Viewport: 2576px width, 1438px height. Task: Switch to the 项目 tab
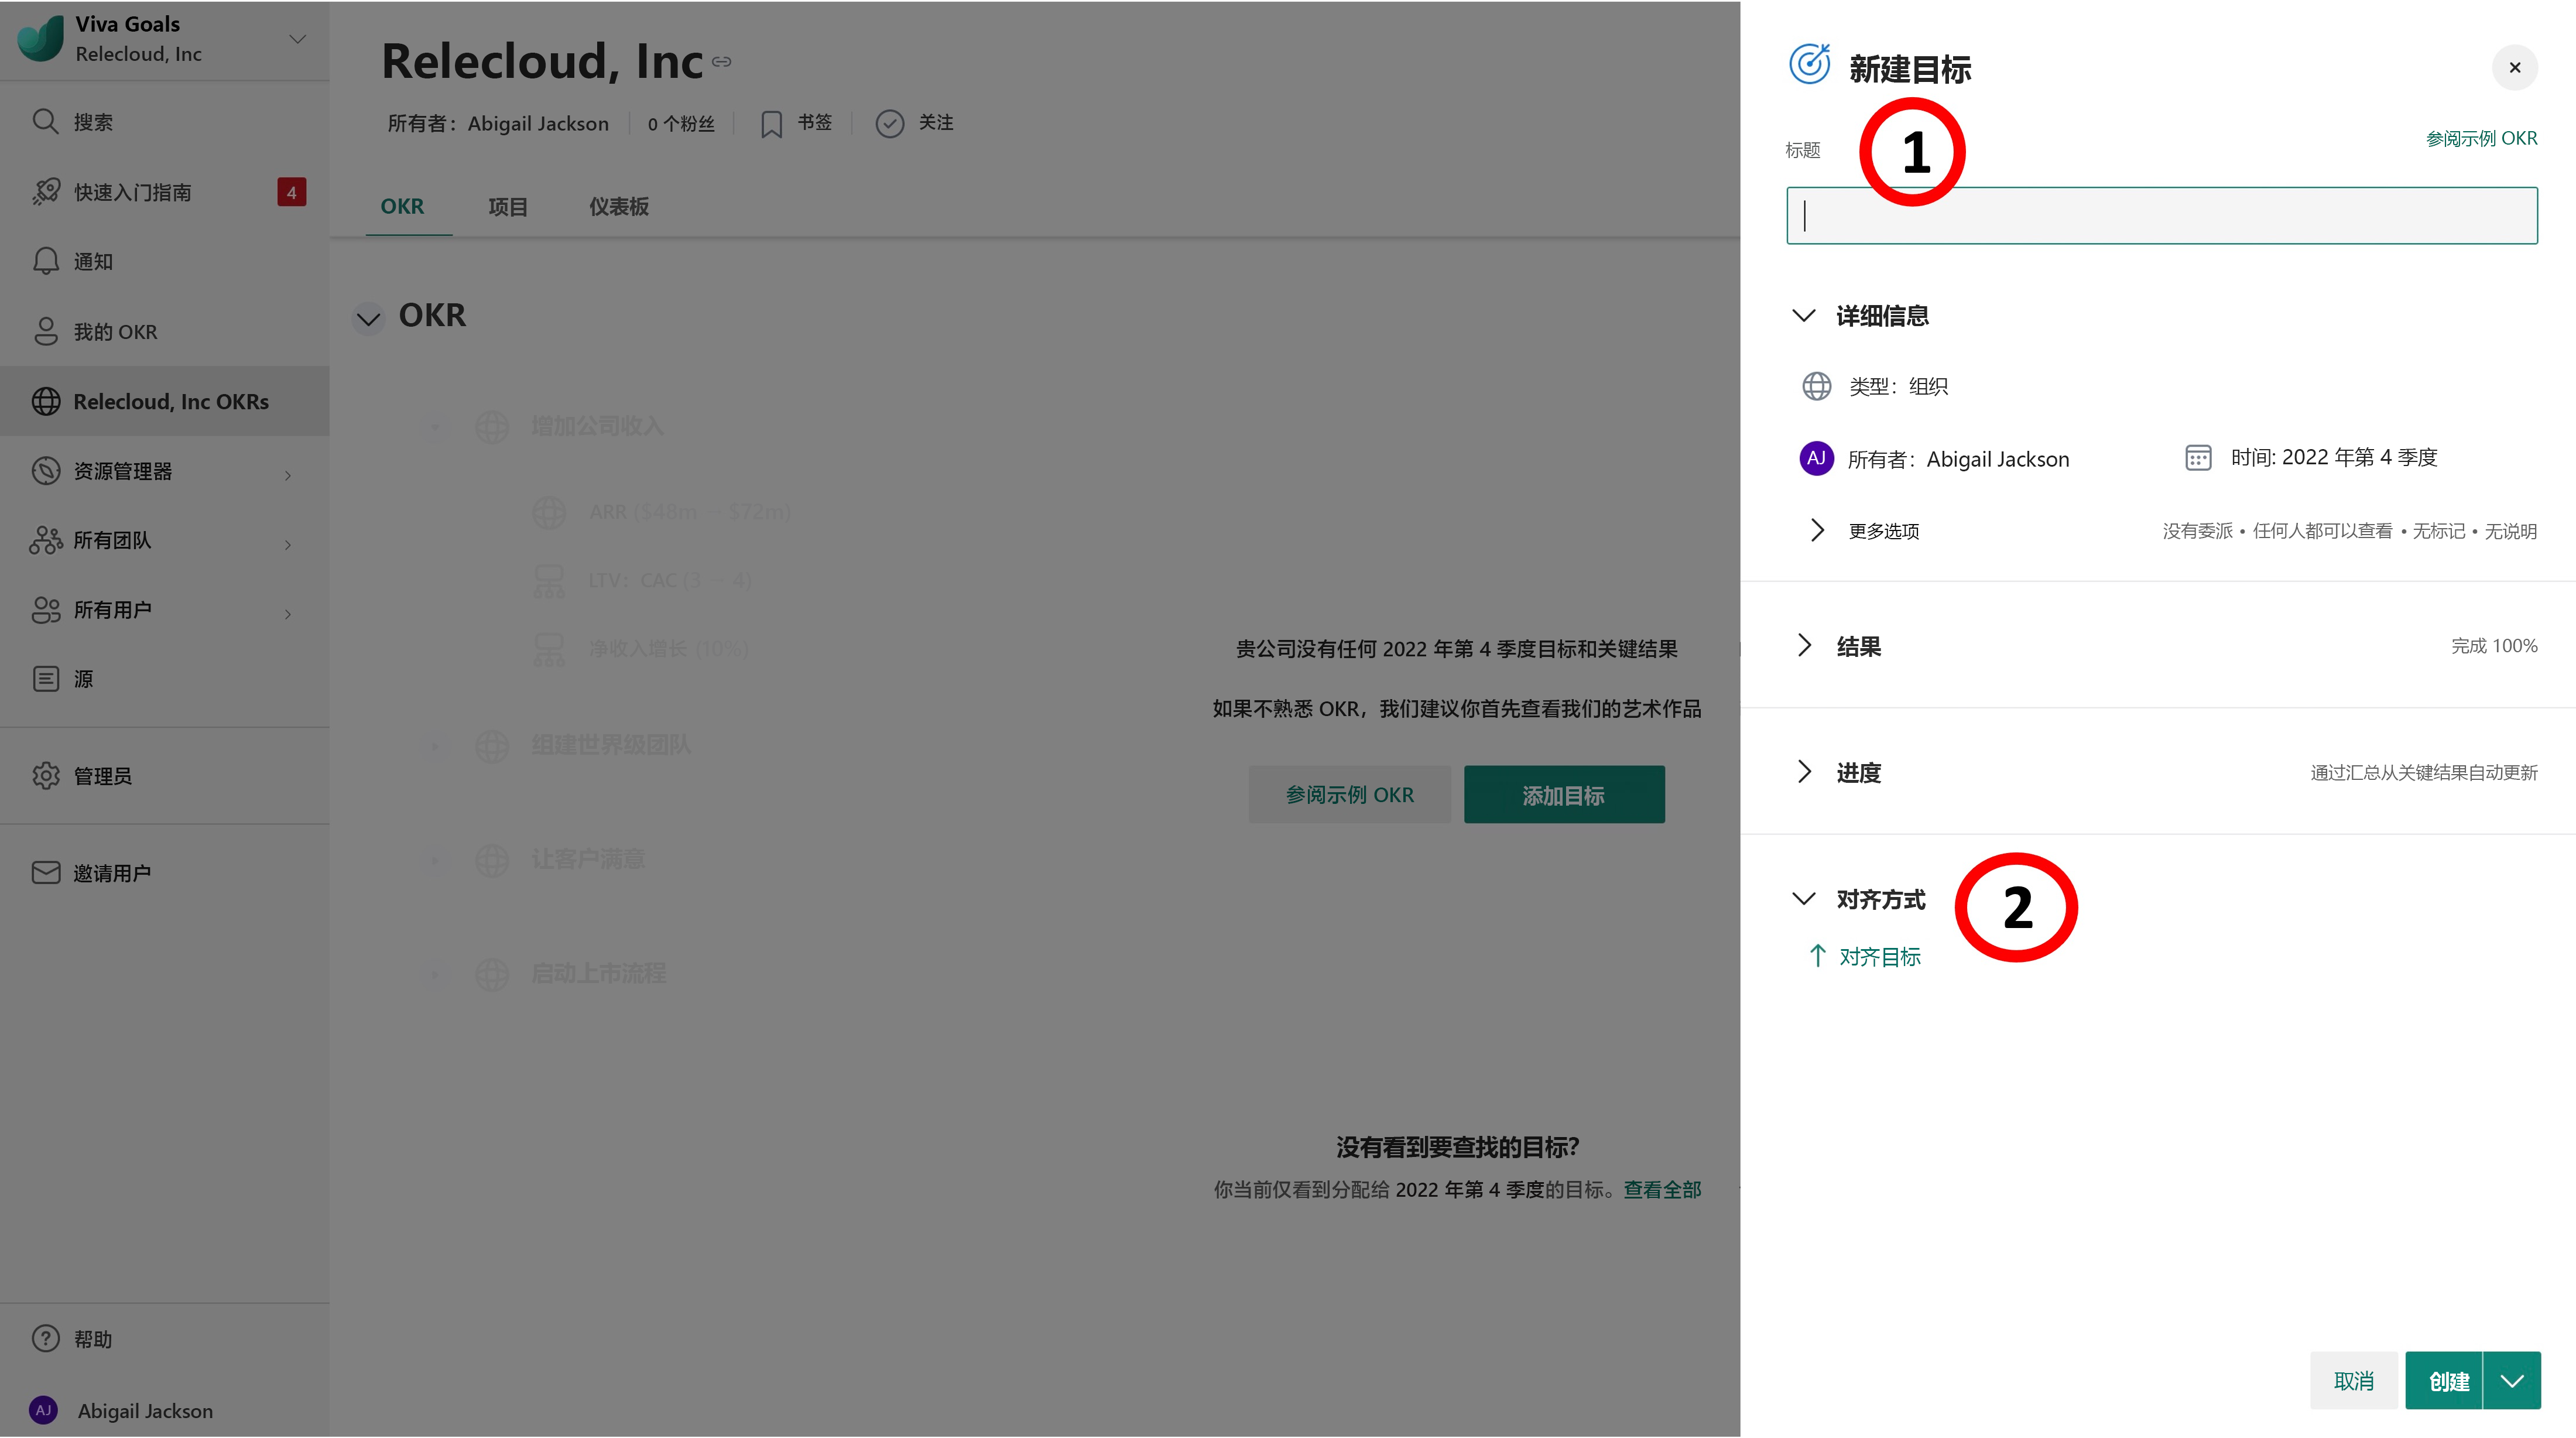click(507, 207)
